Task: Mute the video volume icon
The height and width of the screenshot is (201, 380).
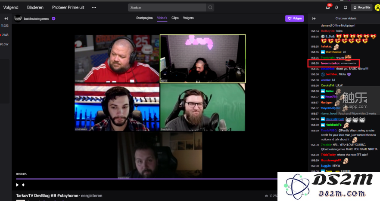Action: tap(24, 185)
